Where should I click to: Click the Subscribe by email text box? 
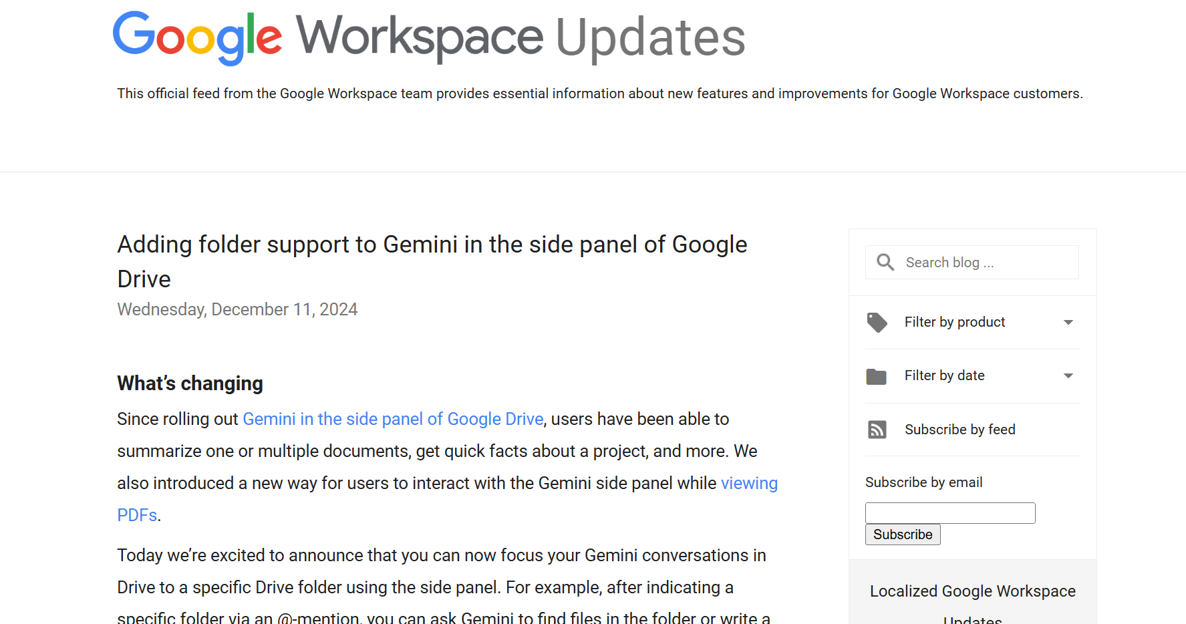pos(949,512)
